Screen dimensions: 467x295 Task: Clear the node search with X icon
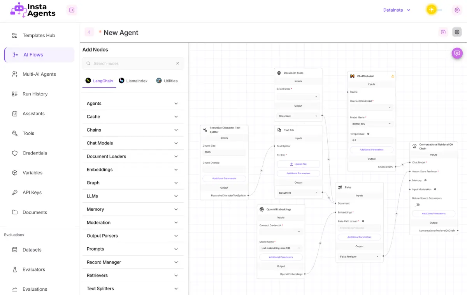coord(178,63)
